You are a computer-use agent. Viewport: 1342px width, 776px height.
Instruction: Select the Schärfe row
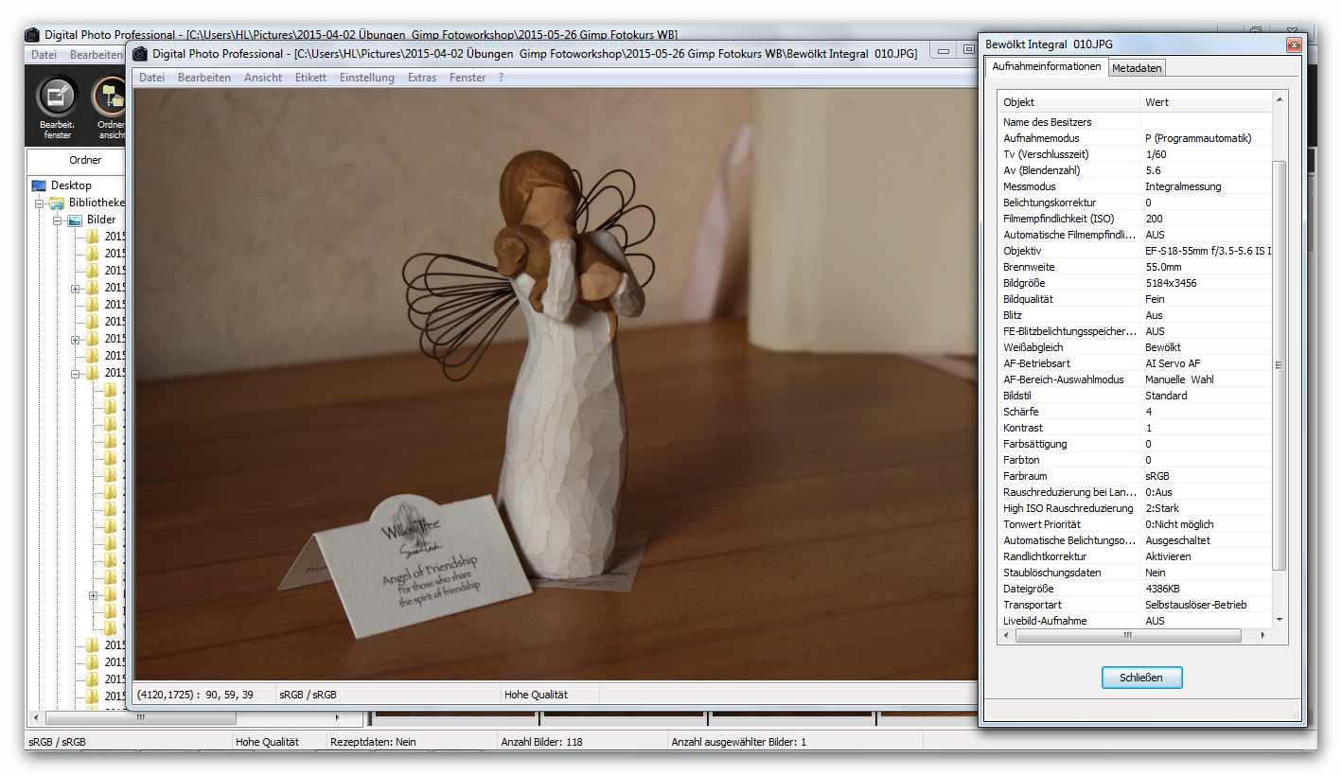click(x=1136, y=412)
